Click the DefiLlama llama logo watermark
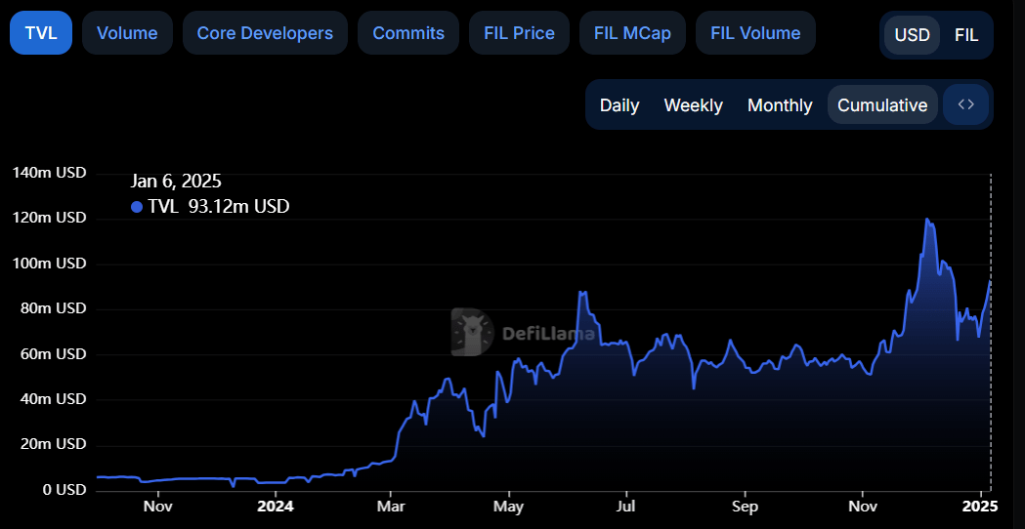This screenshot has height=529, width=1025. 472,332
